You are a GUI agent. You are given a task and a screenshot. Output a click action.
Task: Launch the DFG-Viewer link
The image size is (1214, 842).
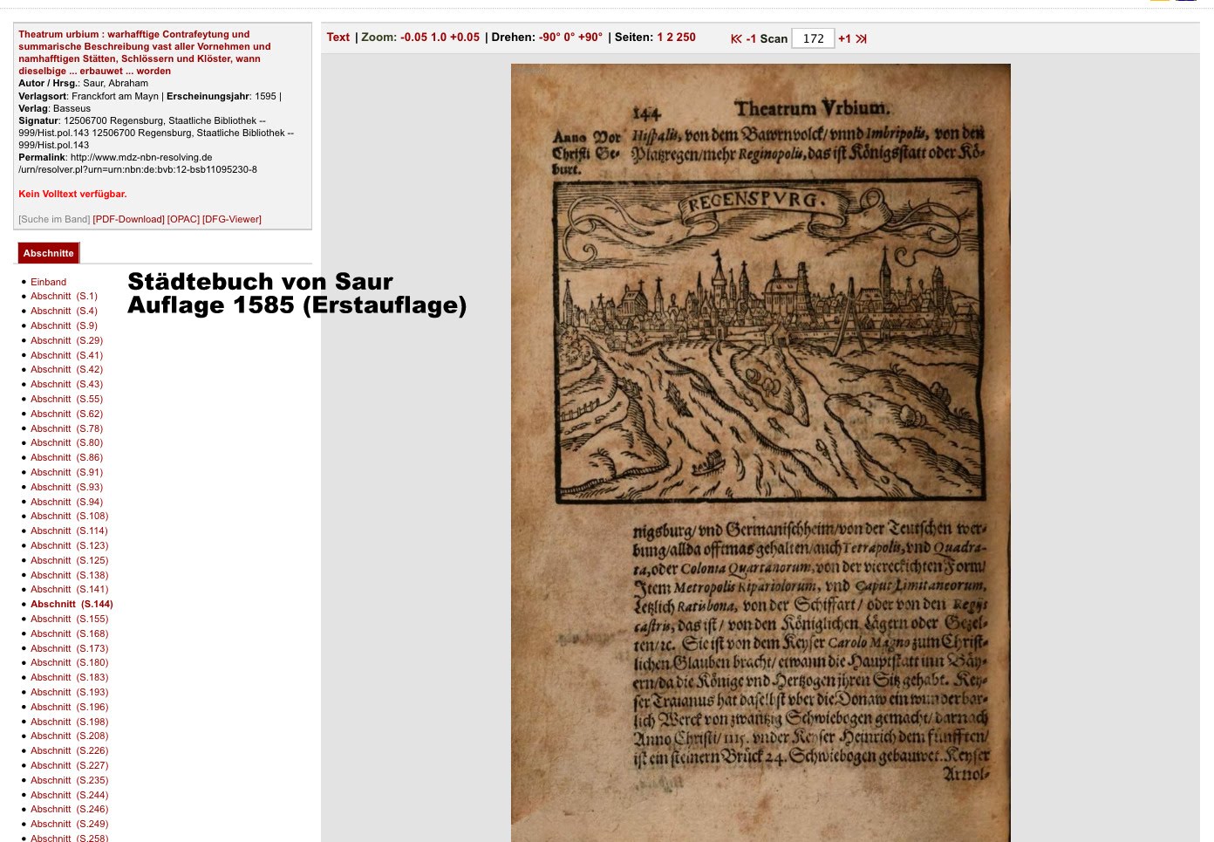coord(232,219)
